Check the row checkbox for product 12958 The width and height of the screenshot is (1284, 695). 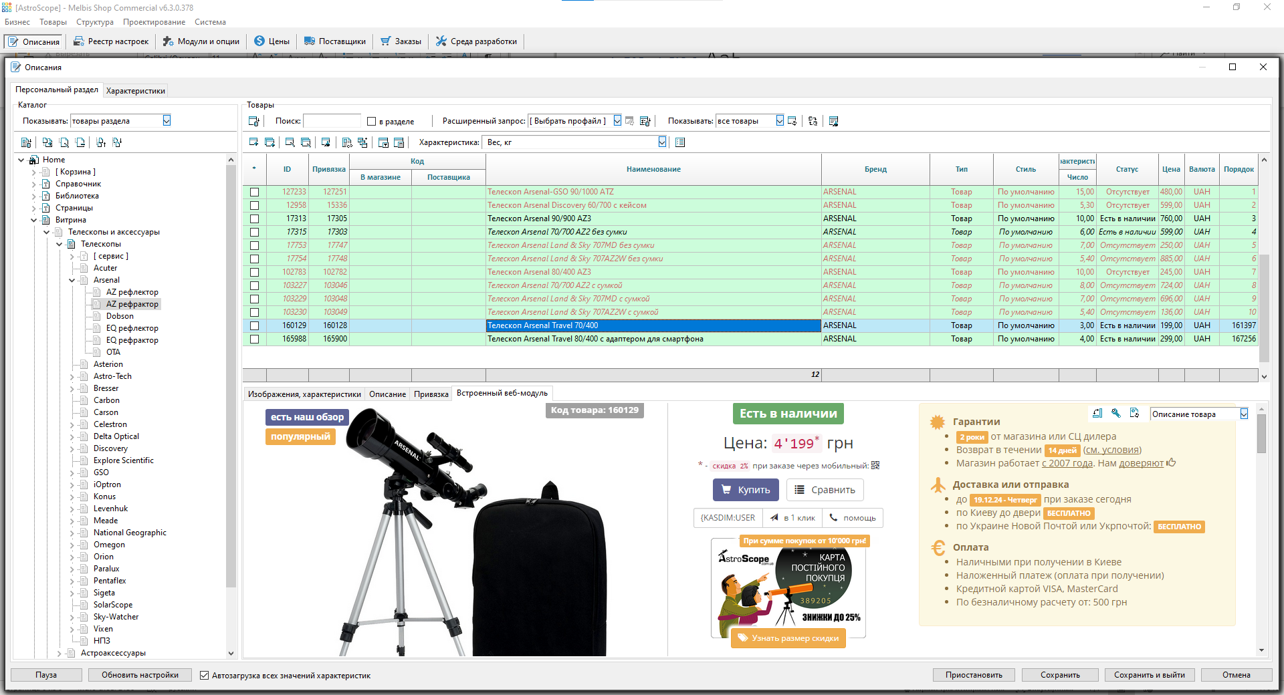pyautogui.click(x=254, y=205)
